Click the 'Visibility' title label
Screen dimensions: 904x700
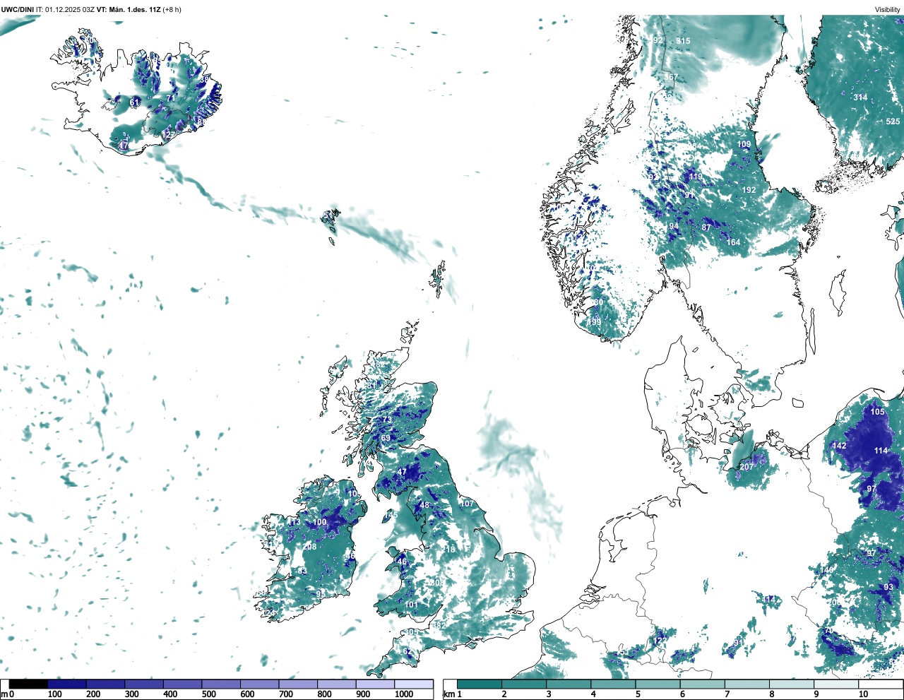pos(887,9)
